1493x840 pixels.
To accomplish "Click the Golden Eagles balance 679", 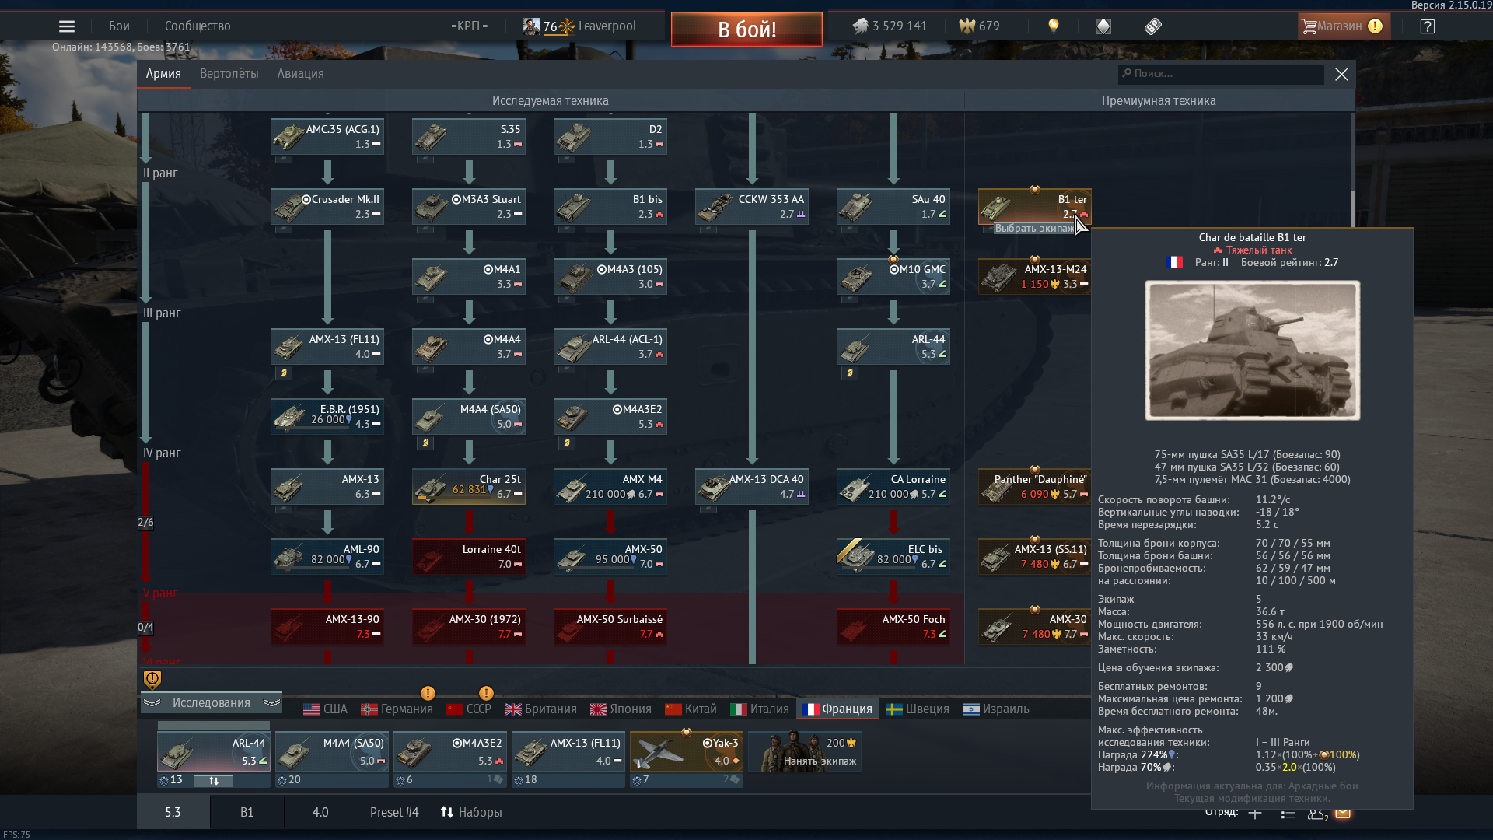I will (x=979, y=26).
